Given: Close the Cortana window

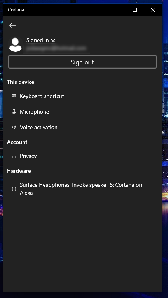Looking at the screenshot, I should click(x=153, y=10).
